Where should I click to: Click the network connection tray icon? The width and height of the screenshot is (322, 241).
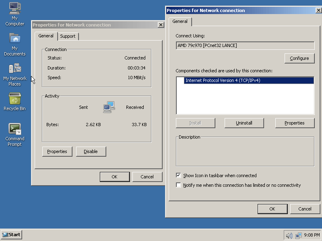click(x=298, y=235)
